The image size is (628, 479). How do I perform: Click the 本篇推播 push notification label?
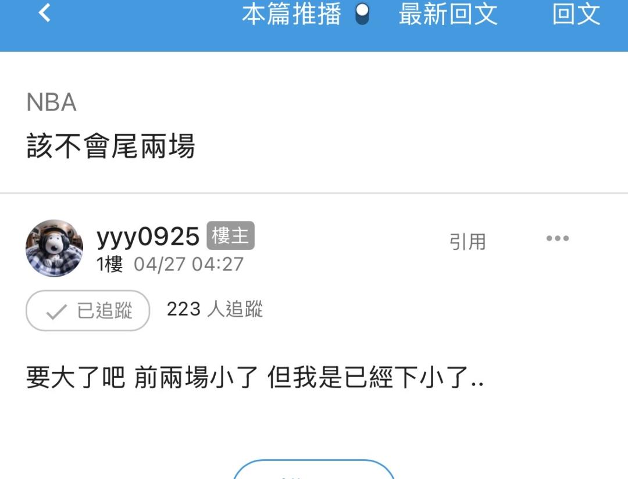[x=291, y=15]
